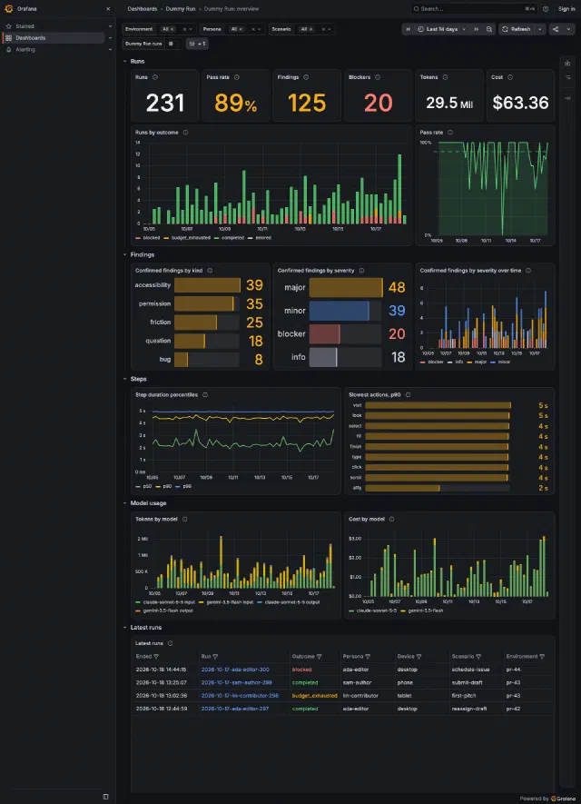
Task: Toggle blocked series in Runs by outcome legend
Action: [x=148, y=238]
